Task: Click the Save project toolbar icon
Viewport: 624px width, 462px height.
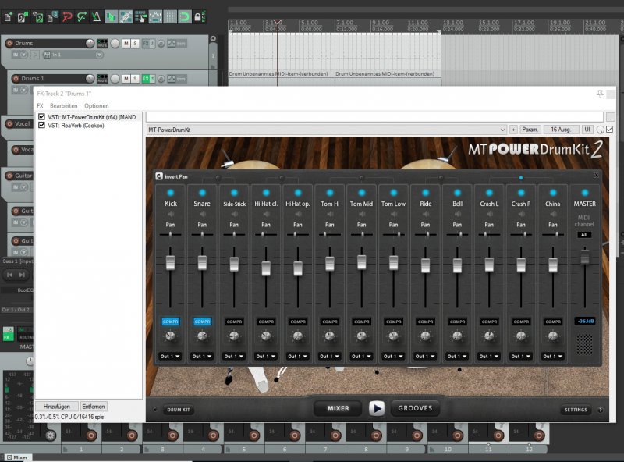Action: click(x=37, y=17)
